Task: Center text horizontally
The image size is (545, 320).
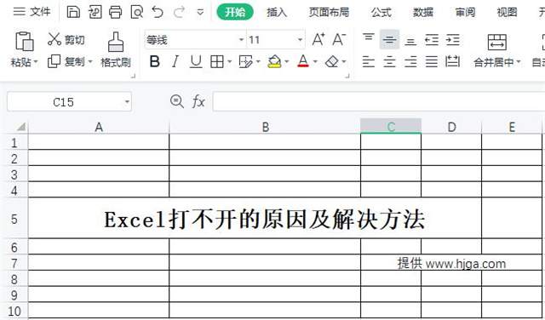Action: 389,62
